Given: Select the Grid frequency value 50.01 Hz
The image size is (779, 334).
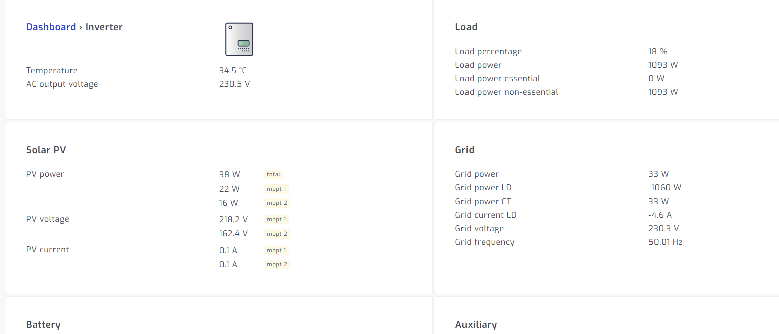Looking at the screenshot, I should pos(665,242).
